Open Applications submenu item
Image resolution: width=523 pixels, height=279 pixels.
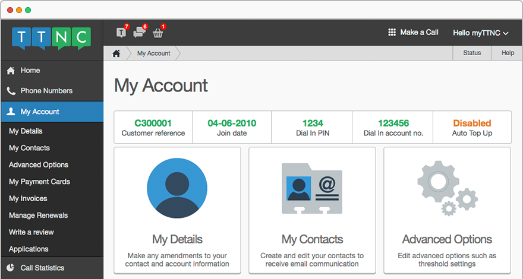click(29, 249)
